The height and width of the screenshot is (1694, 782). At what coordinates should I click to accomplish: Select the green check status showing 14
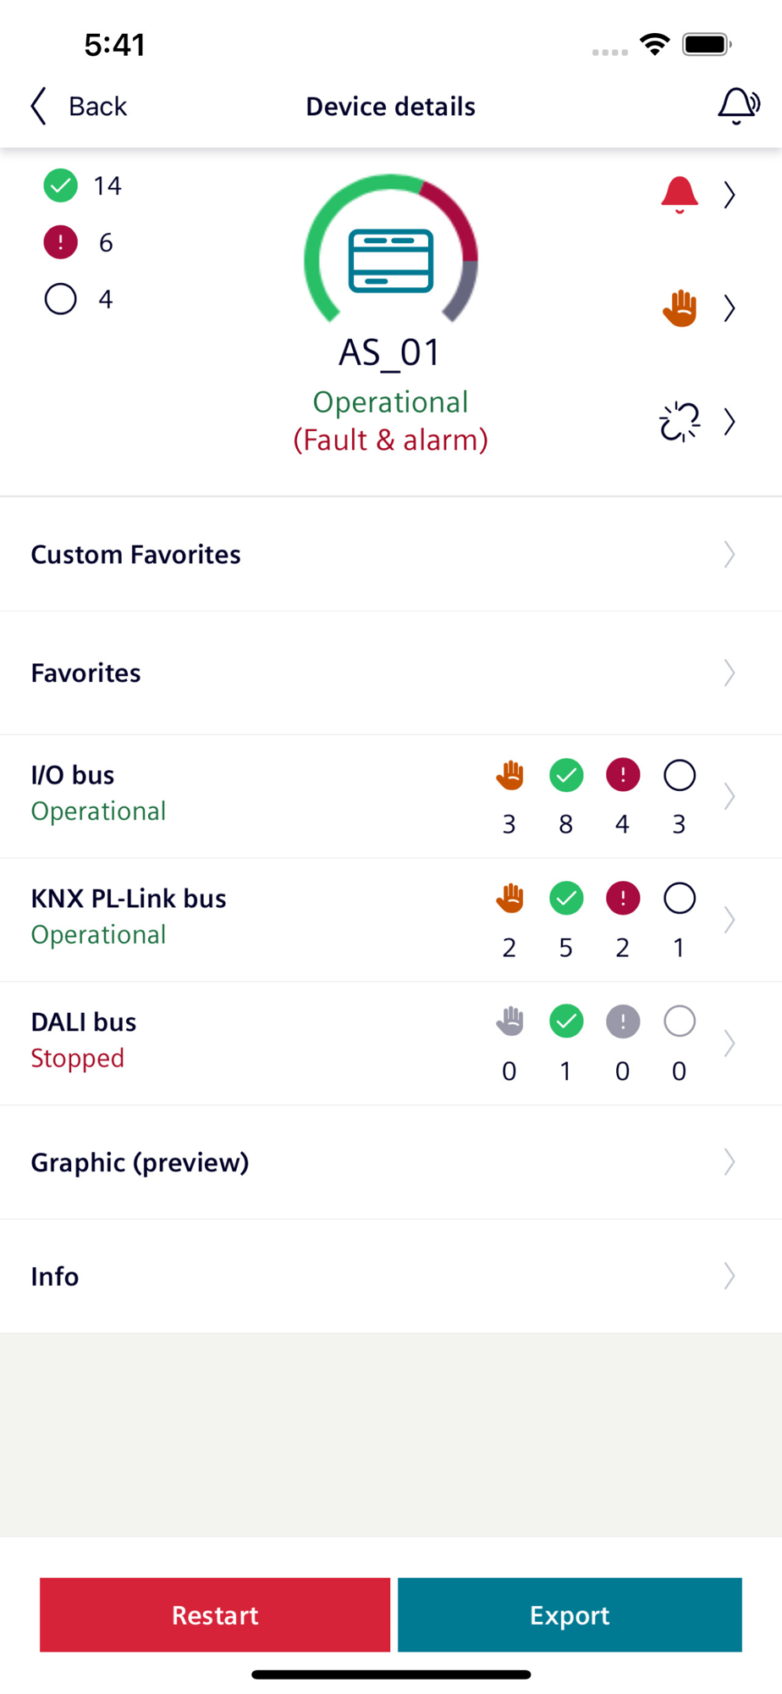[x=61, y=185]
